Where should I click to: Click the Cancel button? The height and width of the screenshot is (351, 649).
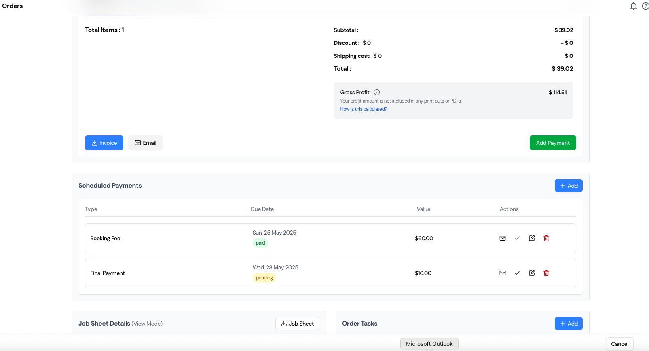(619, 344)
